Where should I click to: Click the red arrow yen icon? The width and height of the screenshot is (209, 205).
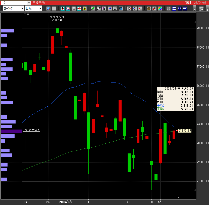click(79, 9)
